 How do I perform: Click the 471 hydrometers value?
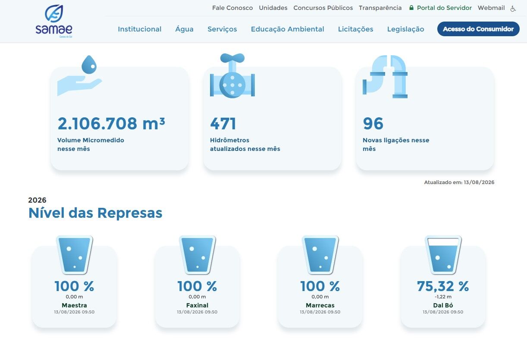(x=223, y=124)
